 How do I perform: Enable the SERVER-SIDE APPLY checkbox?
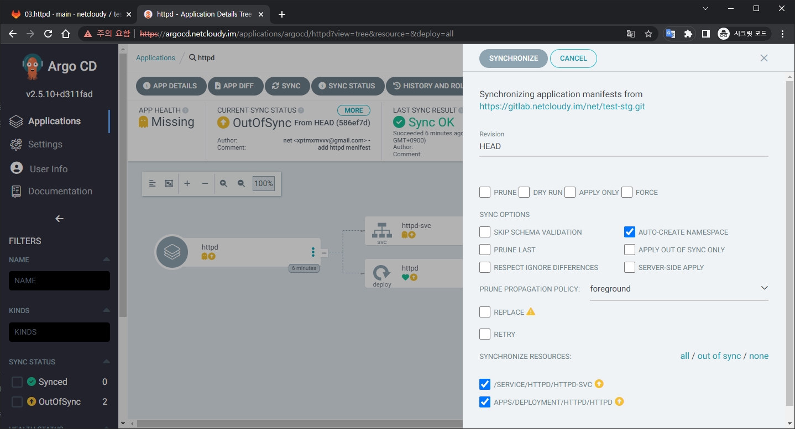tap(629, 267)
